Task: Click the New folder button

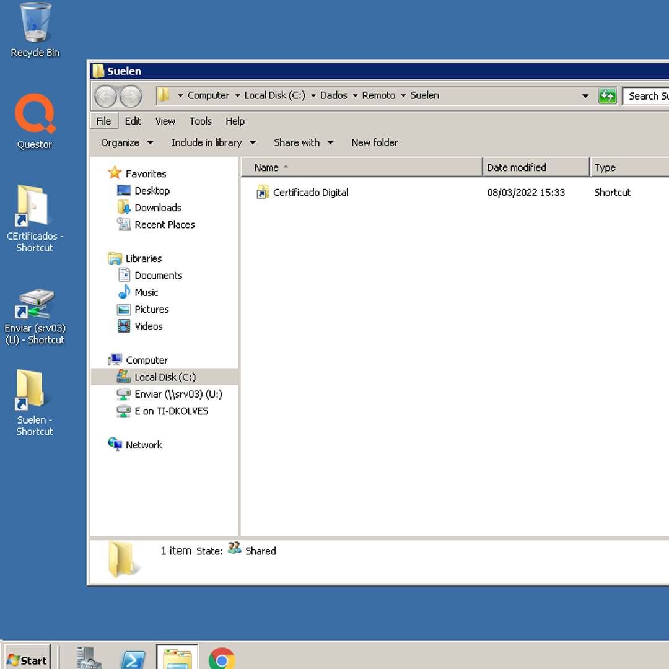Action: (x=374, y=142)
